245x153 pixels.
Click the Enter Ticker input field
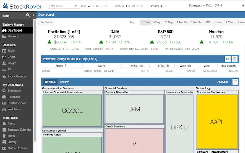coord(61,6)
